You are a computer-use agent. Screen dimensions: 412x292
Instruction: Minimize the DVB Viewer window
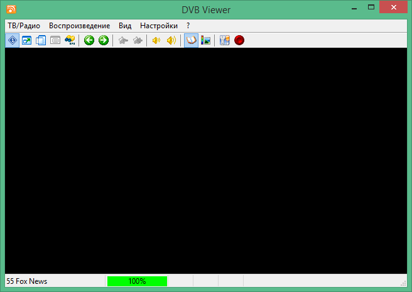pos(354,8)
